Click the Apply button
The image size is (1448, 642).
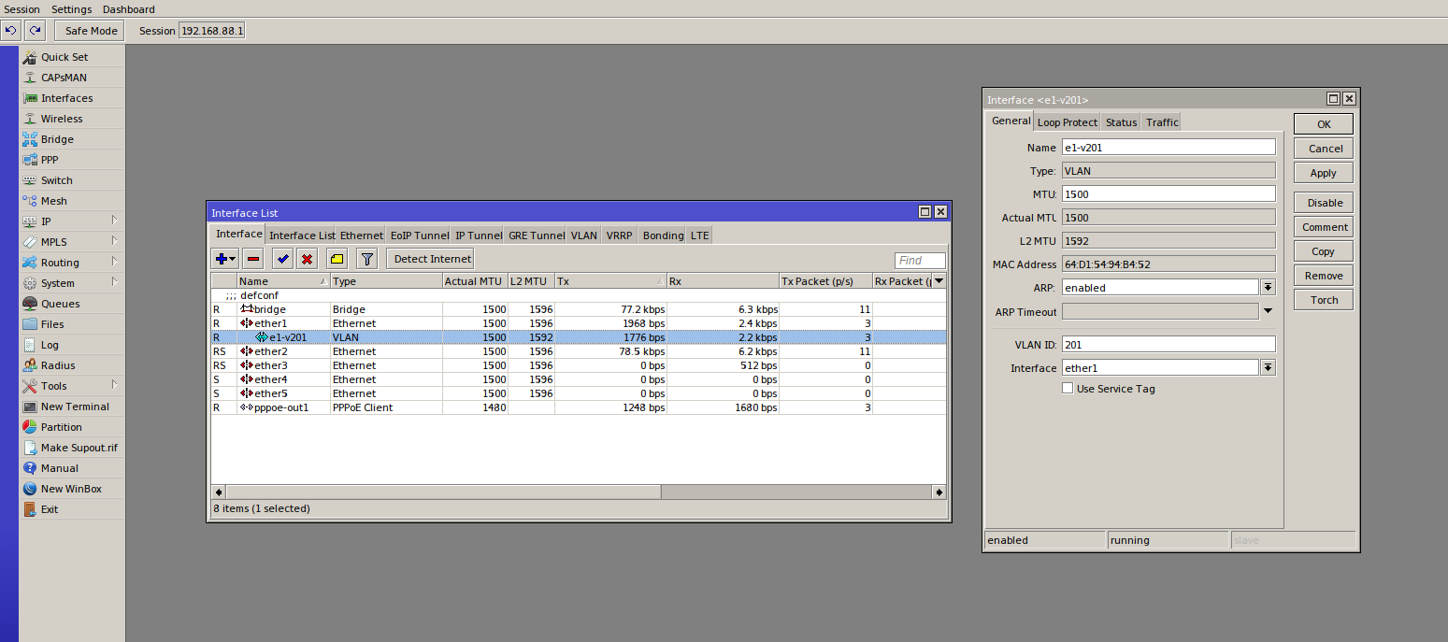point(1324,173)
